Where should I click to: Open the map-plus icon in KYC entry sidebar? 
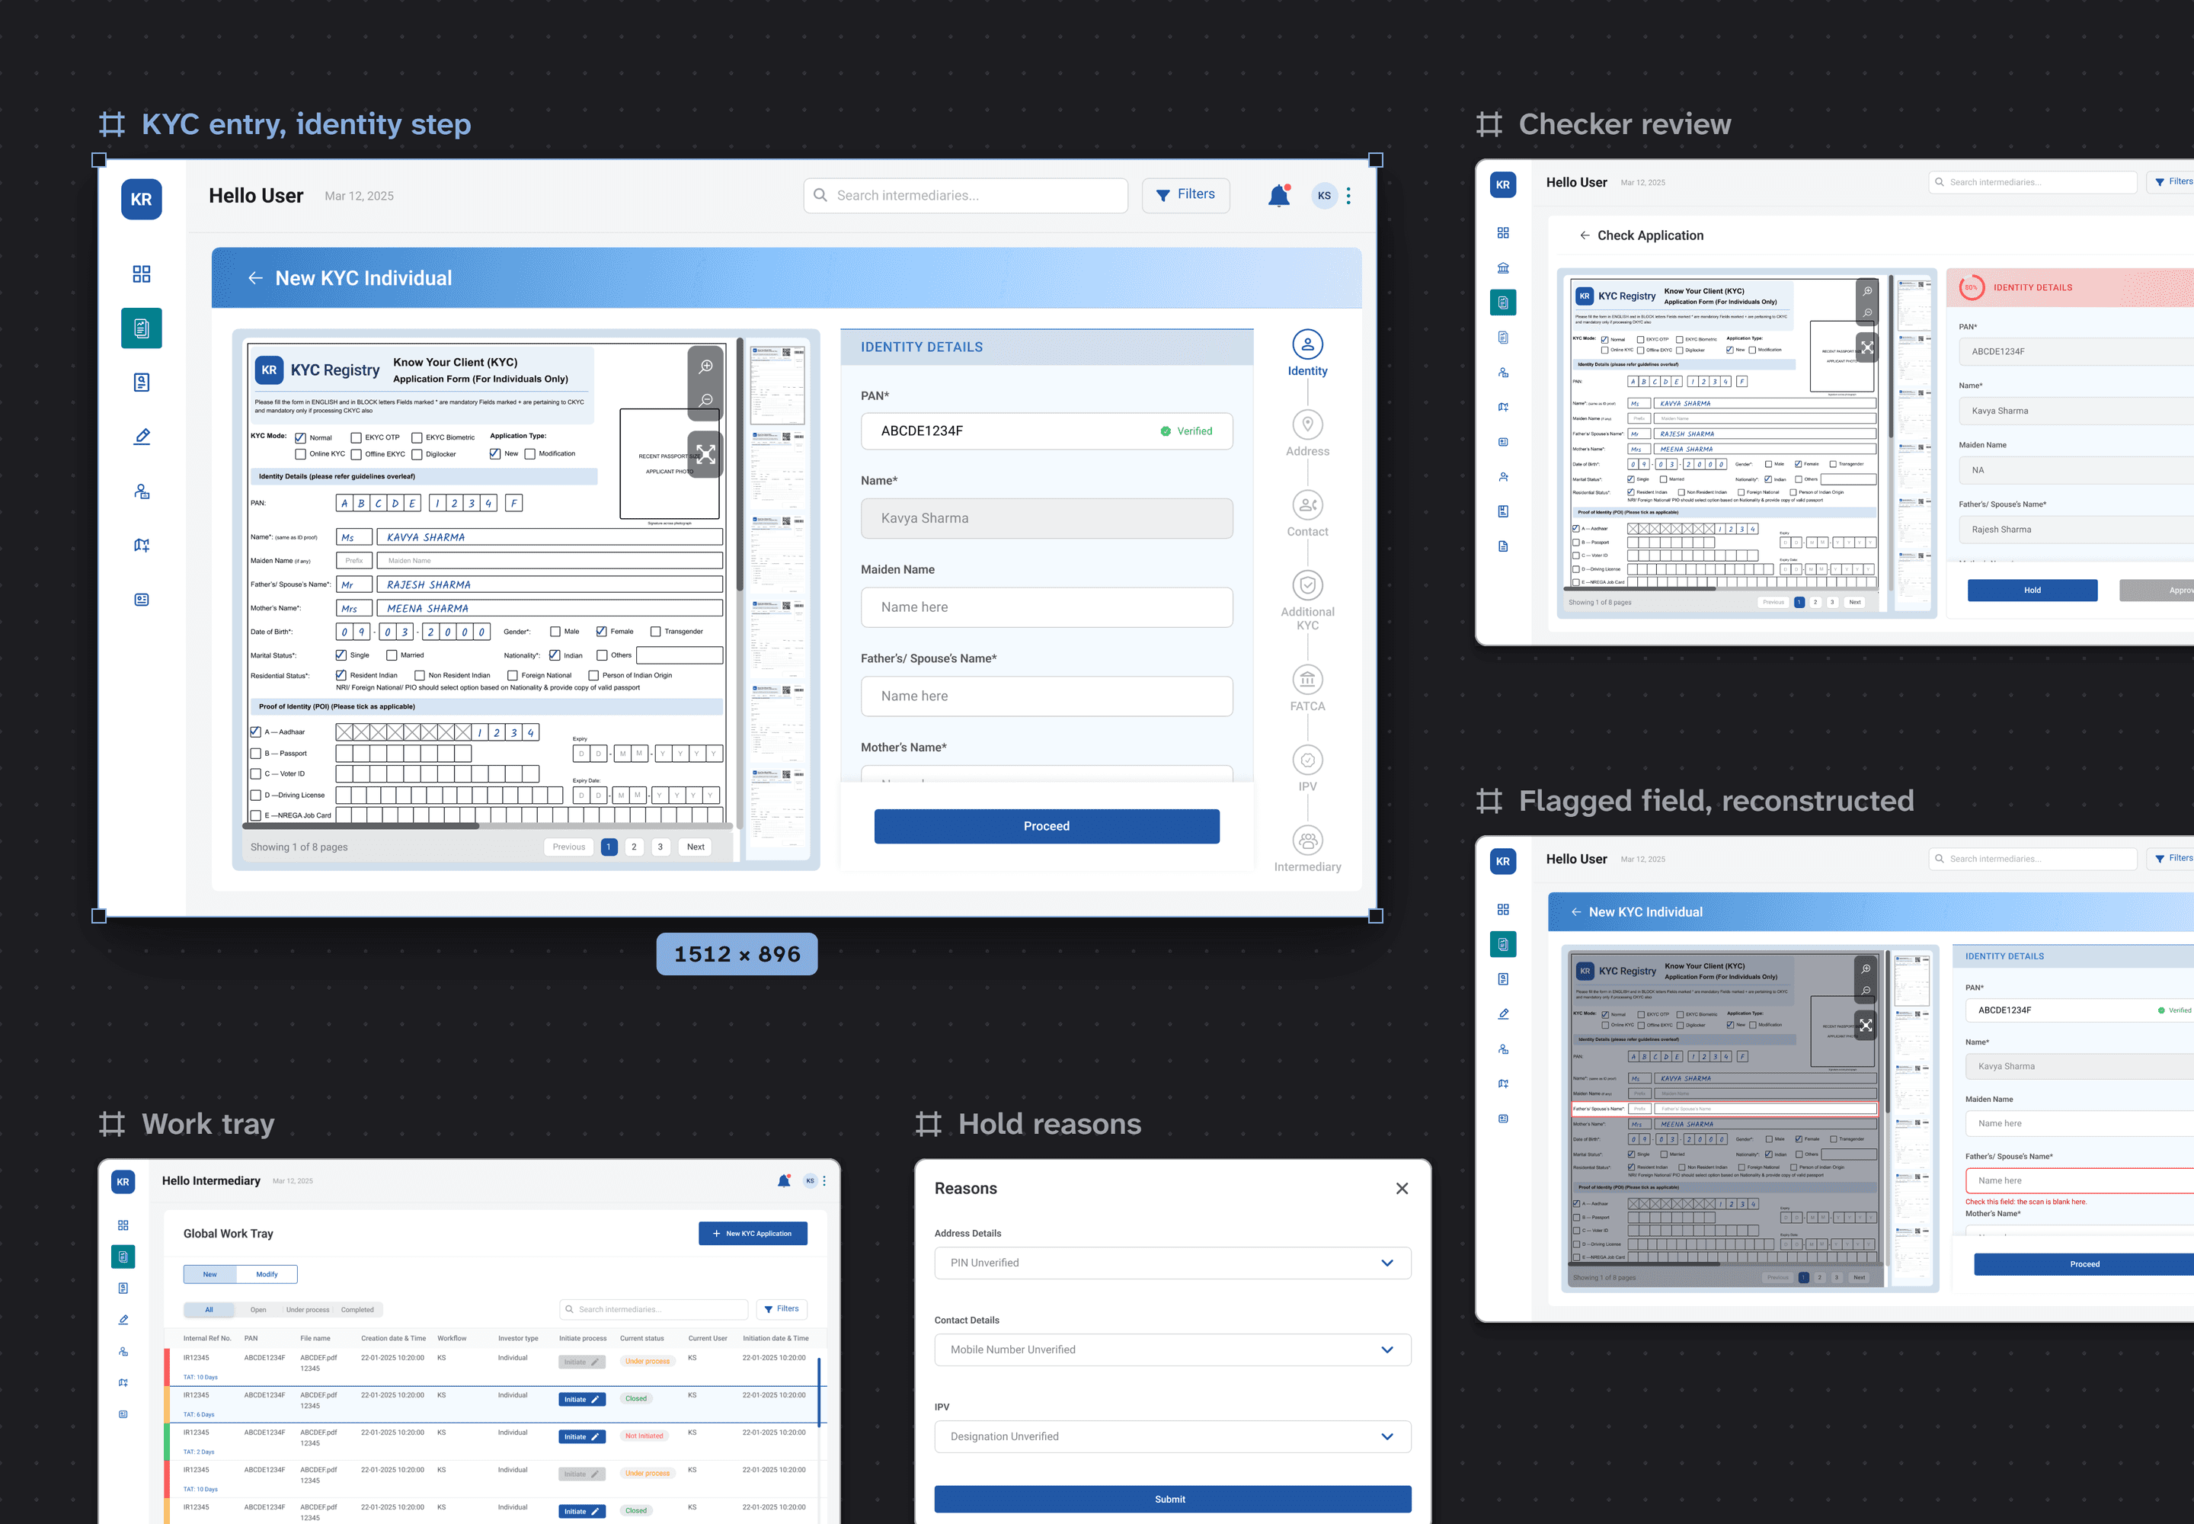coord(141,546)
